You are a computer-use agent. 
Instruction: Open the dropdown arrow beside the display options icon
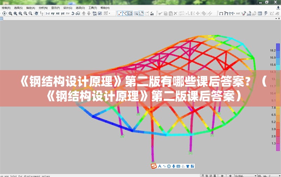[110, 13]
